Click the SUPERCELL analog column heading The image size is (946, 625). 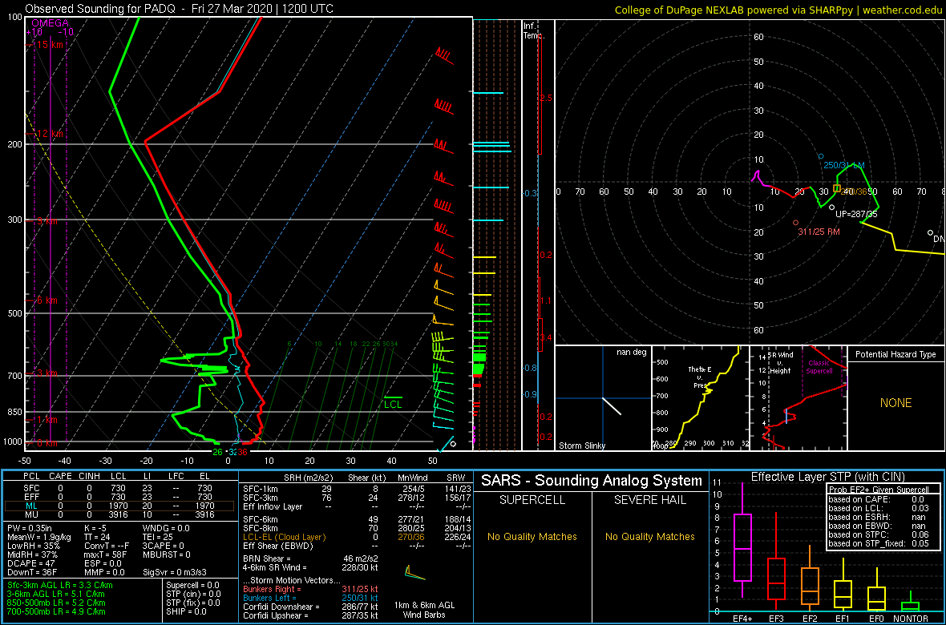[x=532, y=501]
